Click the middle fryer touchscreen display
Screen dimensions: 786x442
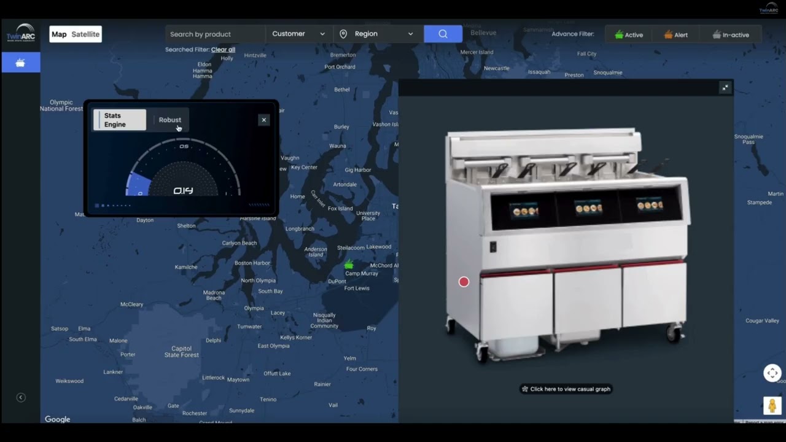(x=588, y=208)
